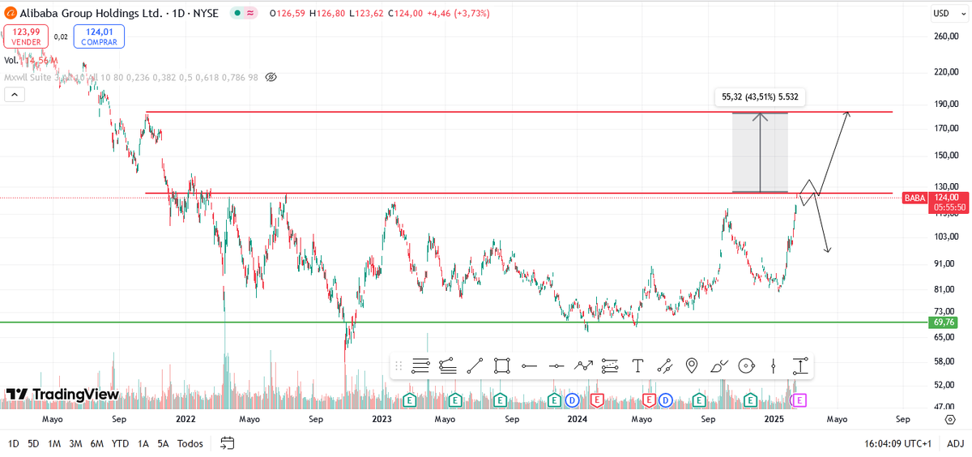Image resolution: width=972 pixels, height=457 pixels.
Task: Select the regression trend tool
Action: coord(664,366)
